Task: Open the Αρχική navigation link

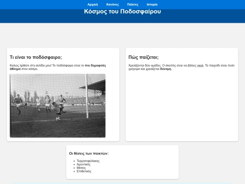Action: [x=93, y=5]
